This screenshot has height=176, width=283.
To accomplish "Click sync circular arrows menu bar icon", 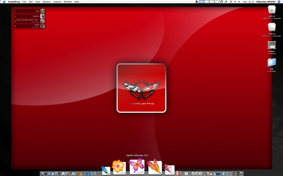I will [231, 2].
